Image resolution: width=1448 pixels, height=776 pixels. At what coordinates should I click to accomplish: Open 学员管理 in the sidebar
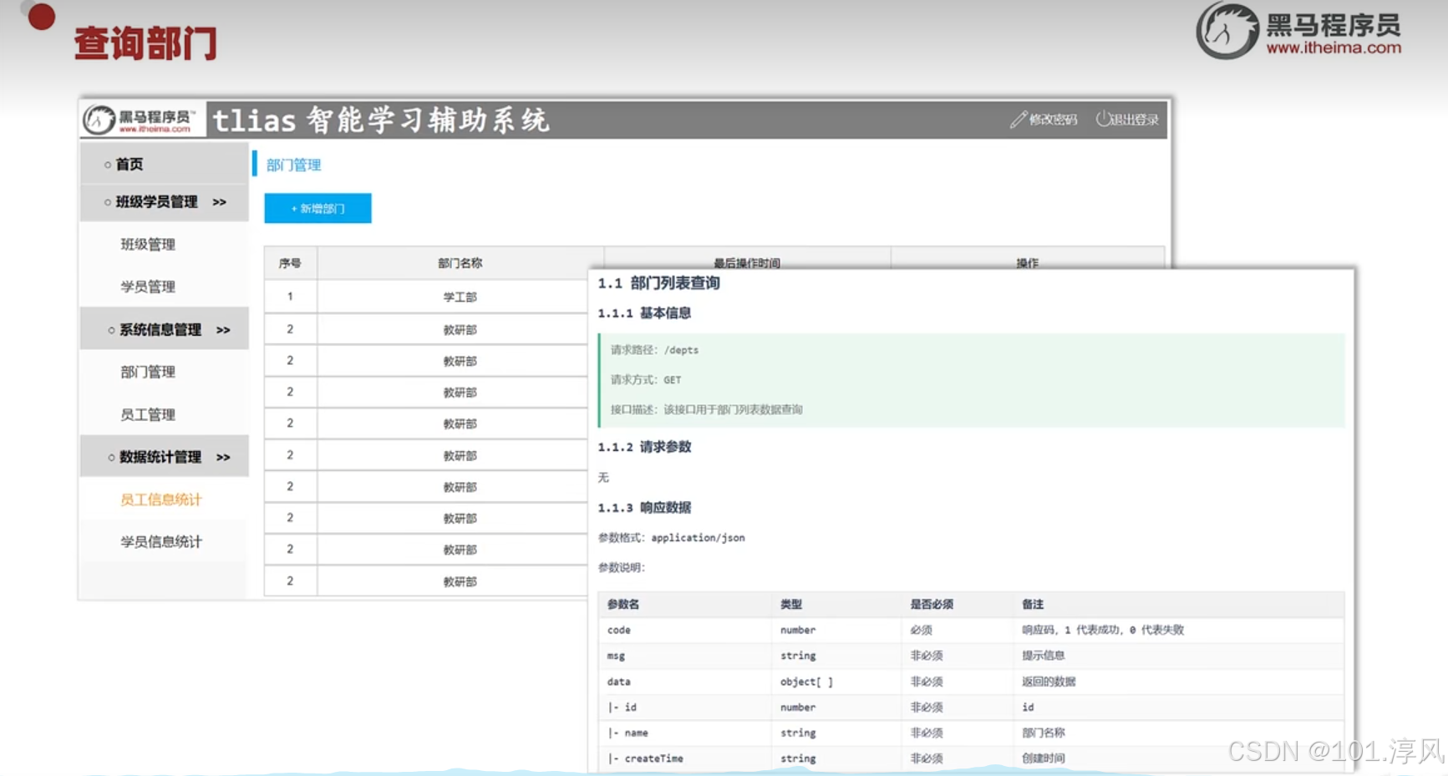[x=148, y=287]
